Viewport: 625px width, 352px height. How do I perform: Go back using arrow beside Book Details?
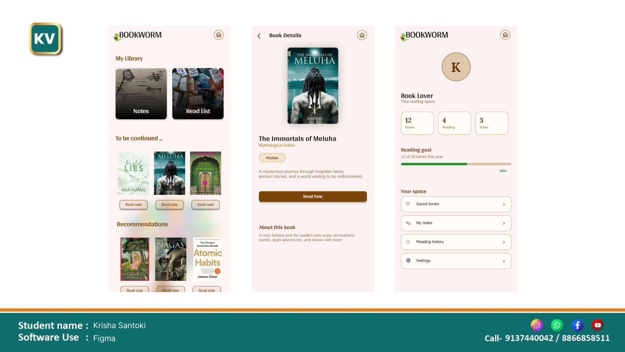coord(259,36)
